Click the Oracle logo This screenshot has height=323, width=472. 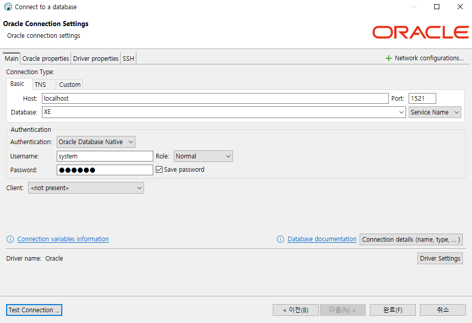(420, 32)
